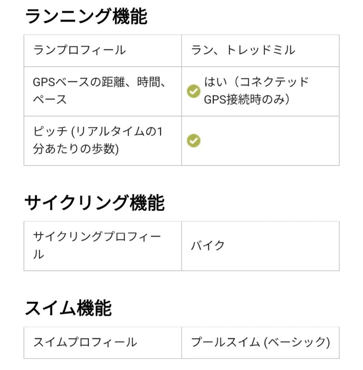This screenshot has height=370, width=363.
Task: Click the GPS接続時のみ) line of text
Action: (x=246, y=100)
